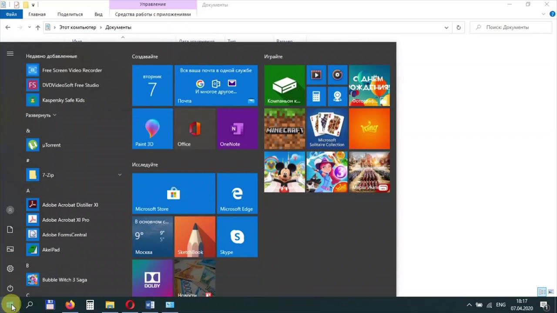This screenshot has width=557, height=313.
Task: Open the Skype tile
Action: [x=237, y=237]
